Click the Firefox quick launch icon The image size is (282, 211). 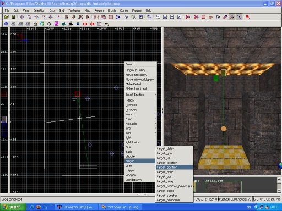coord(39,207)
